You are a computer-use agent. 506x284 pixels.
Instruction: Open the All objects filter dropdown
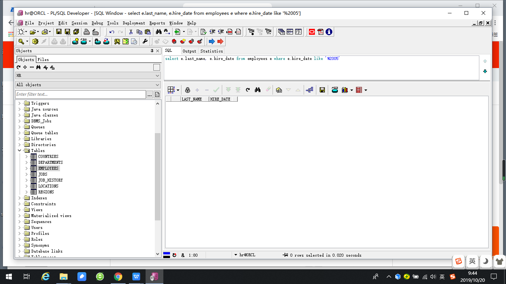(x=88, y=85)
